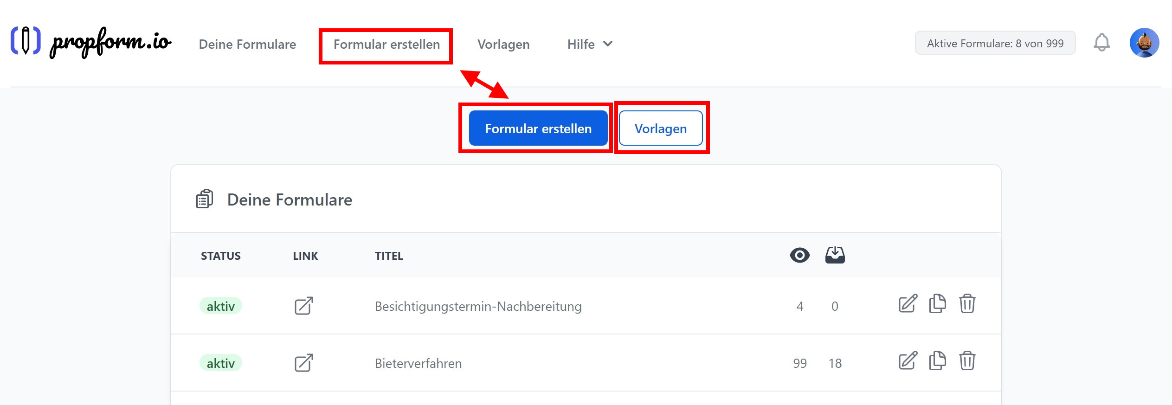This screenshot has width=1172, height=405.
Task: Edit the Bieterverfahren form
Action: (x=908, y=361)
